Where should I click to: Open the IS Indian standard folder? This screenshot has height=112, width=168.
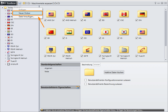[x=69, y=32]
